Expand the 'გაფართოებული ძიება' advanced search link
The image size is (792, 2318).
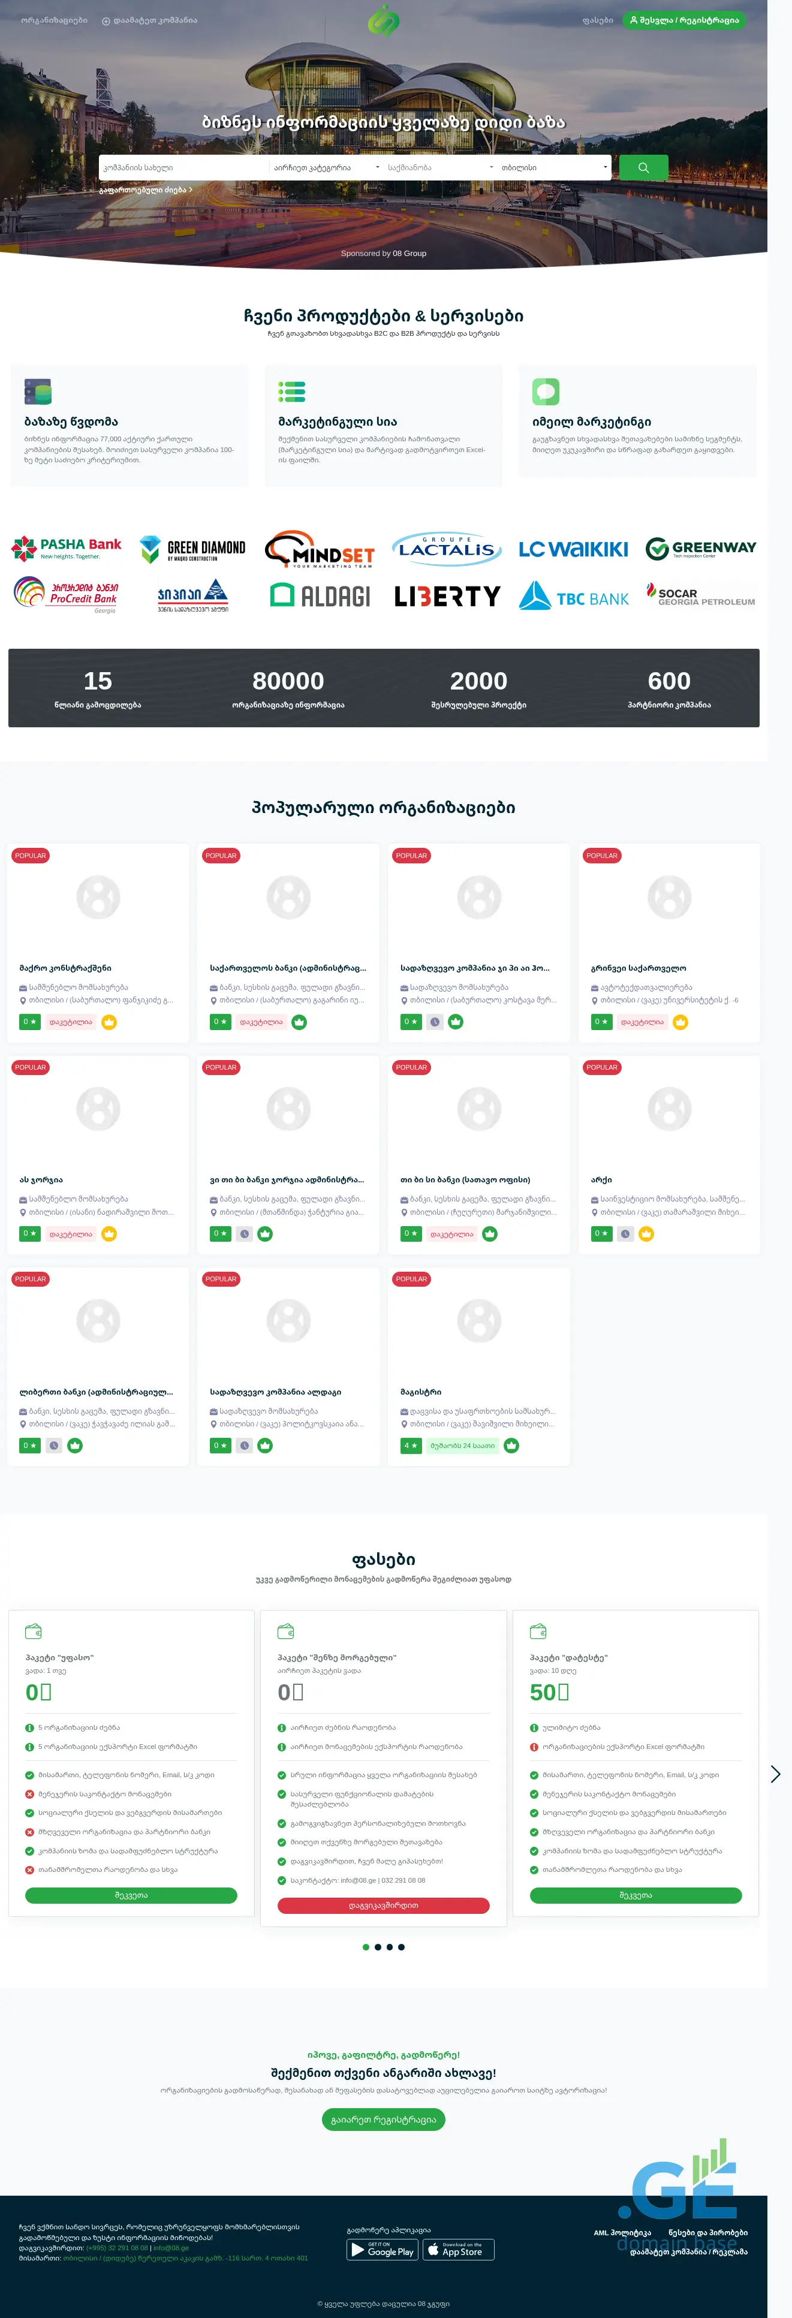point(145,190)
